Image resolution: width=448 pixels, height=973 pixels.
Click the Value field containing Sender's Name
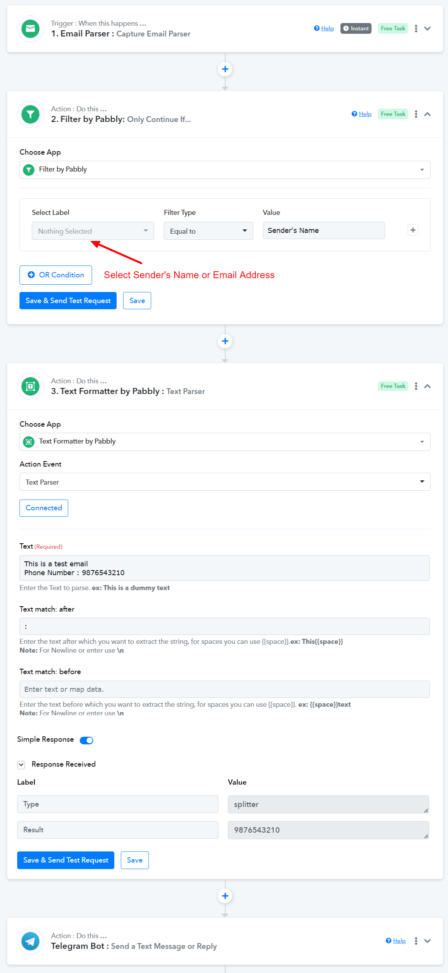tap(324, 231)
